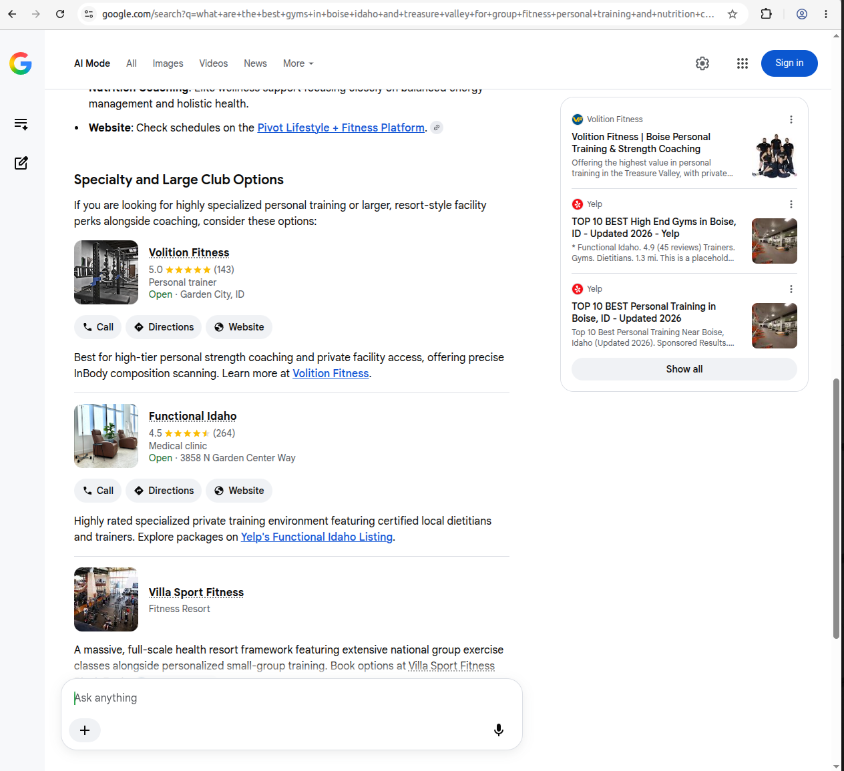Switch to the All results tab
The width and height of the screenshot is (844, 771).
pos(132,63)
